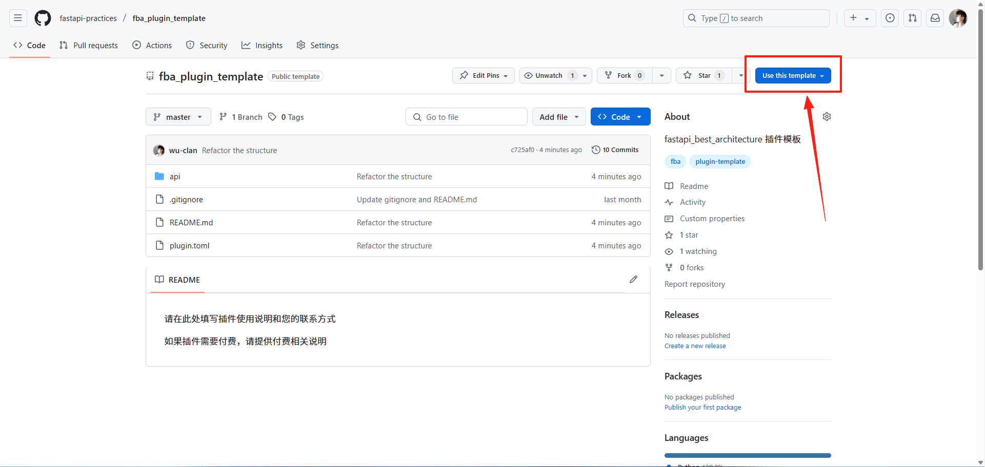Toggle Unwatch for this repository
The height and width of the screenshot is (467, 985).
pos(549,76)
